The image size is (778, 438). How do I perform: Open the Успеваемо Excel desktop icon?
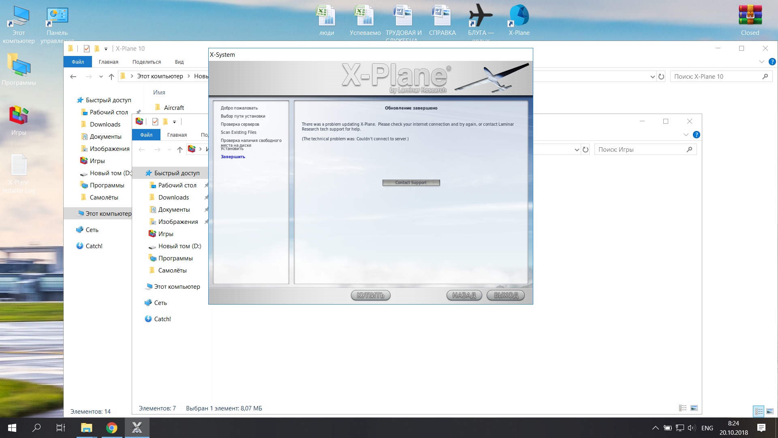point(365,20)
